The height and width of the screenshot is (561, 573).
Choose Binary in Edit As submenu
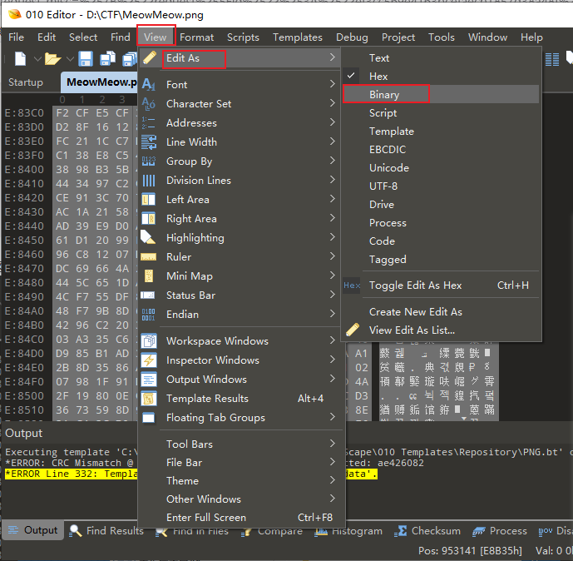click(x=441, y=94)
